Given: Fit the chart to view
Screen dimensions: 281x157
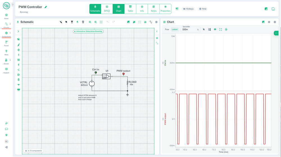Looking at the screenshot, I should coord(220,29).
